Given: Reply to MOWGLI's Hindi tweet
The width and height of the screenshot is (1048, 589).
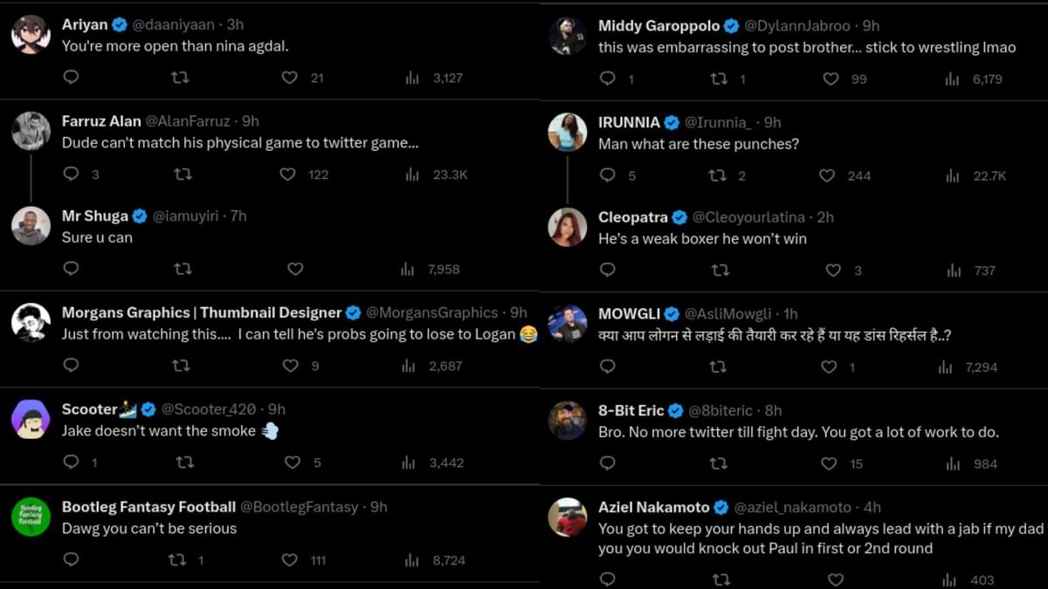Looking at the screenshot, I should pyautogui.click(x=607, y=366).
